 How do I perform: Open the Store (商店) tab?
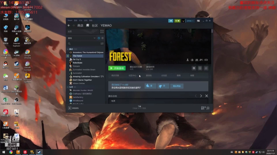tap(80, 26)
